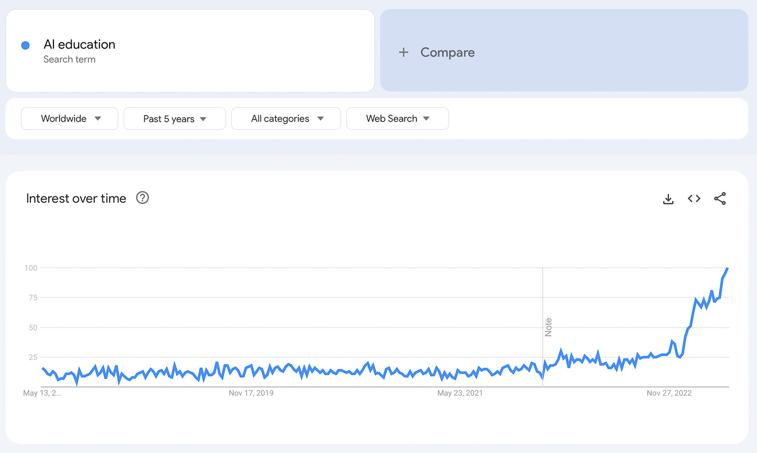Click the share chart icon
Screen dimensions: 757x453
720,199
